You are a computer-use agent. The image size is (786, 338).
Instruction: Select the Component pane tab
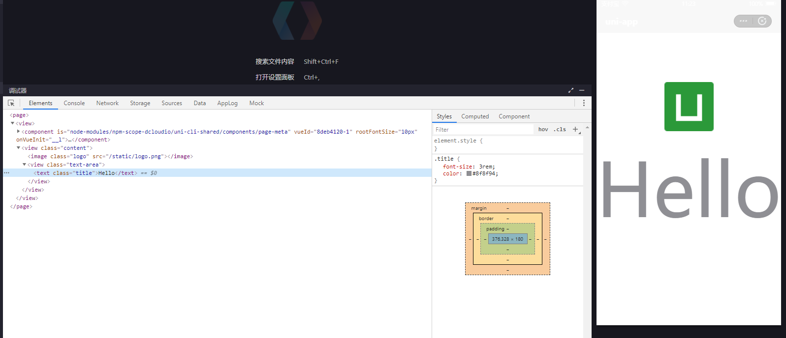tap(514, 116)
